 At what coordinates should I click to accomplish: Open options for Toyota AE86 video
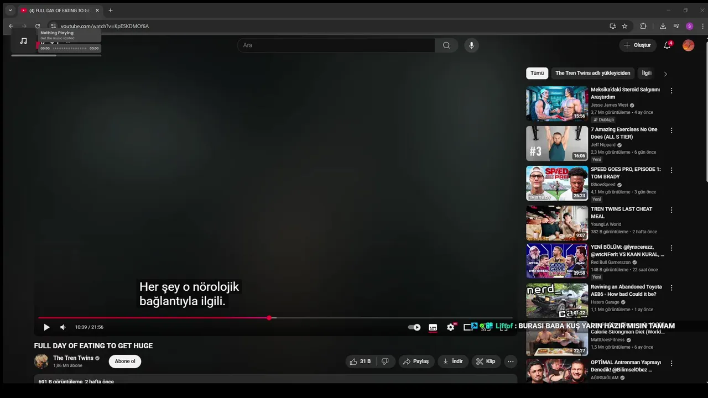point(671,288)
